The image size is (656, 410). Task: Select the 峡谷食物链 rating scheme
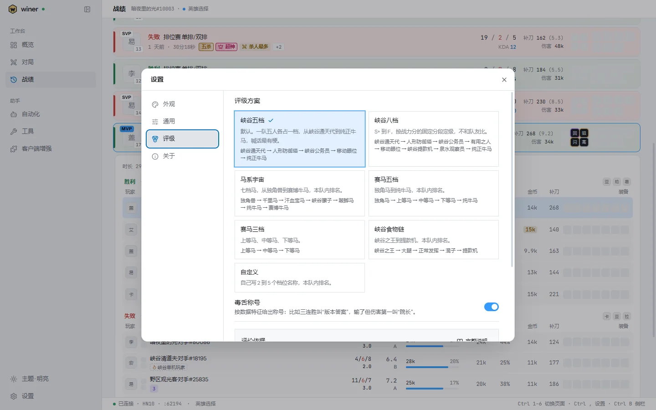pyautogui.click(x=433, y=240)
